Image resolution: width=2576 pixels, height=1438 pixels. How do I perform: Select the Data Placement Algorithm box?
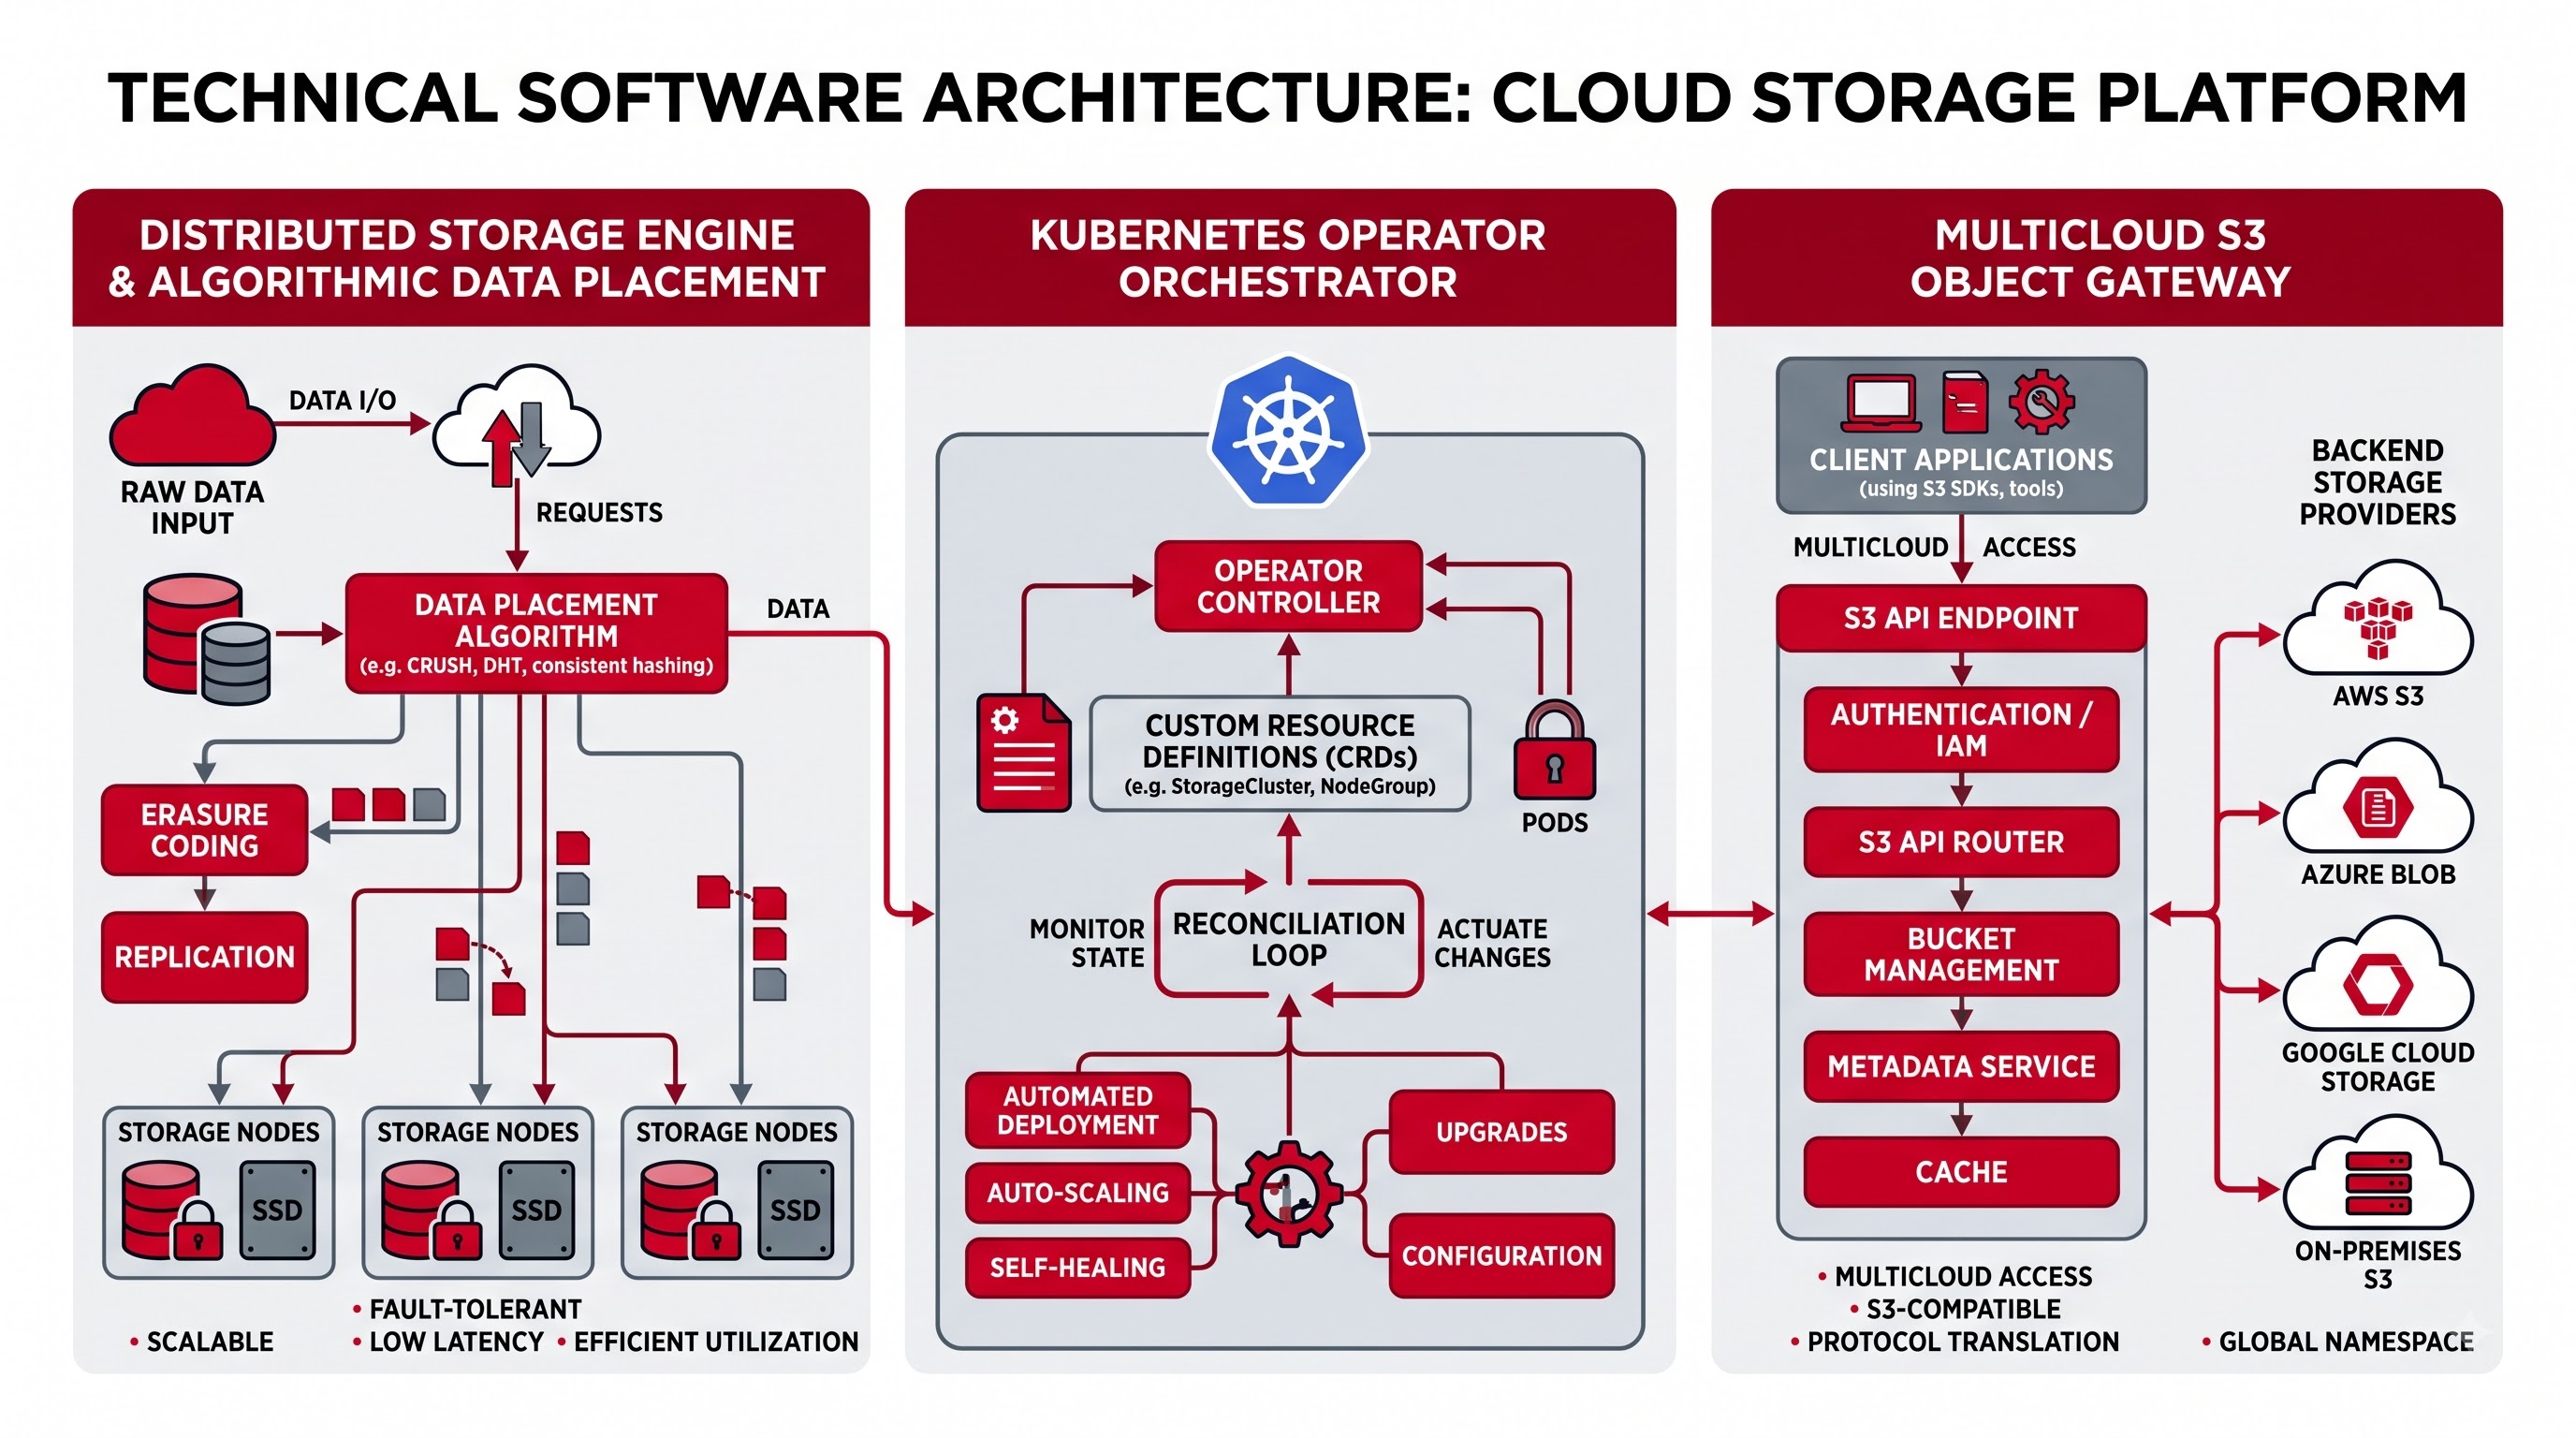click(536, 633)
